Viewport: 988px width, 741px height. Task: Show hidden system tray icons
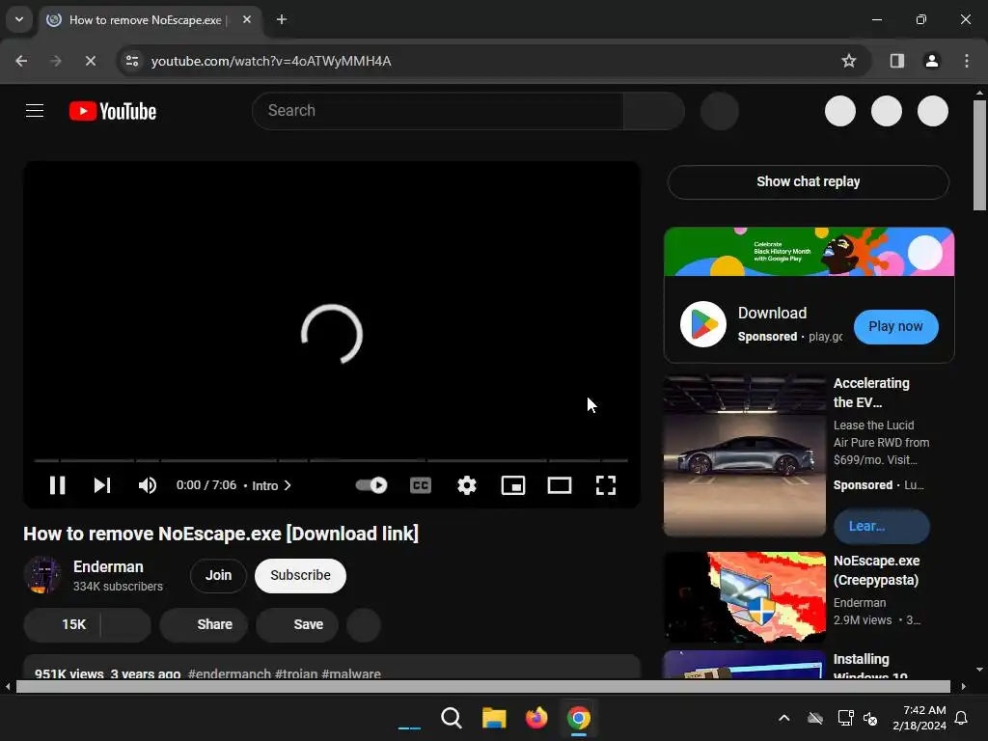pos(783,718)
